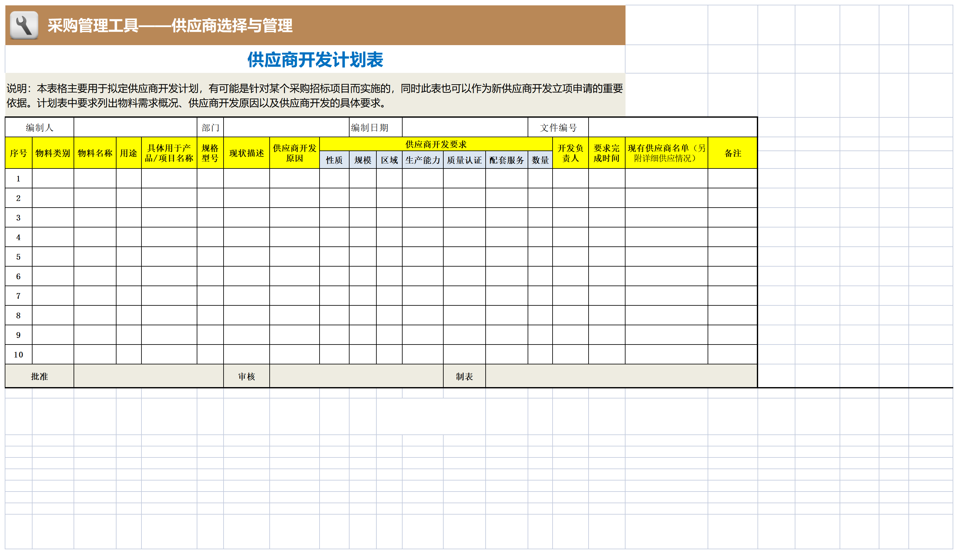Select the 编制人 label cell
Screen dimensions: 958x554
pos(39,127)
